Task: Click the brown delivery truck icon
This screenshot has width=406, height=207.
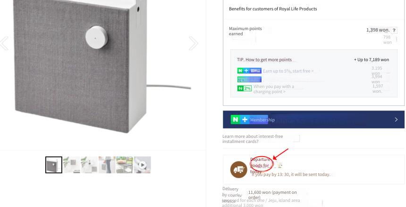Action: point(239,169)
